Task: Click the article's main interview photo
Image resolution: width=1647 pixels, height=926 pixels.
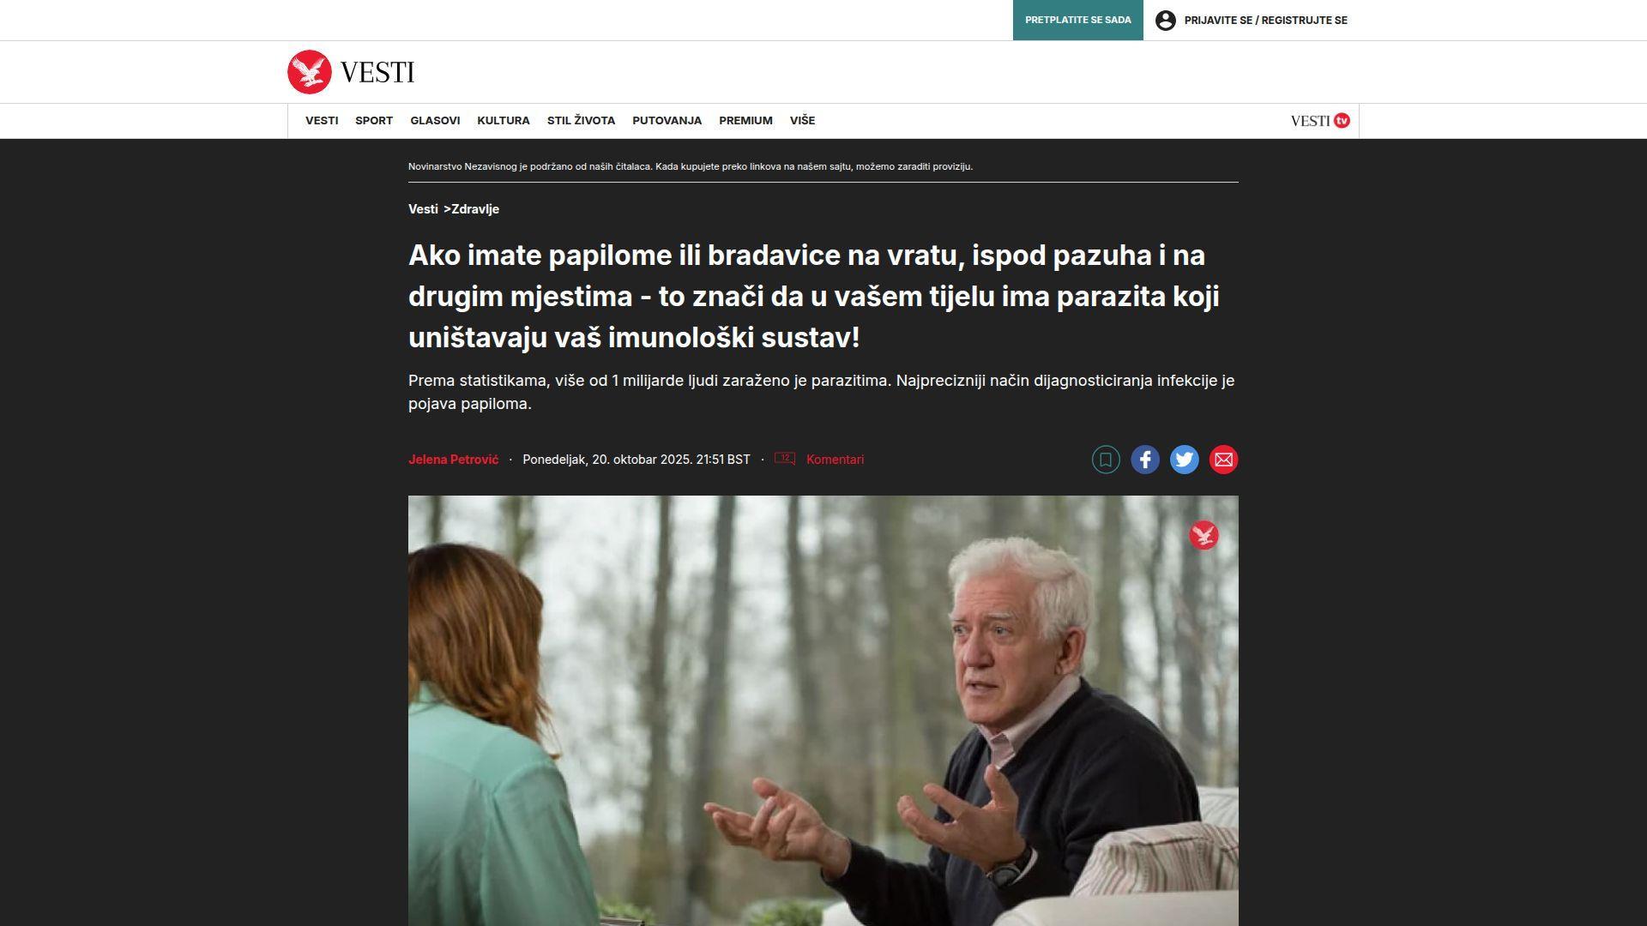Action: click(823, 710)
